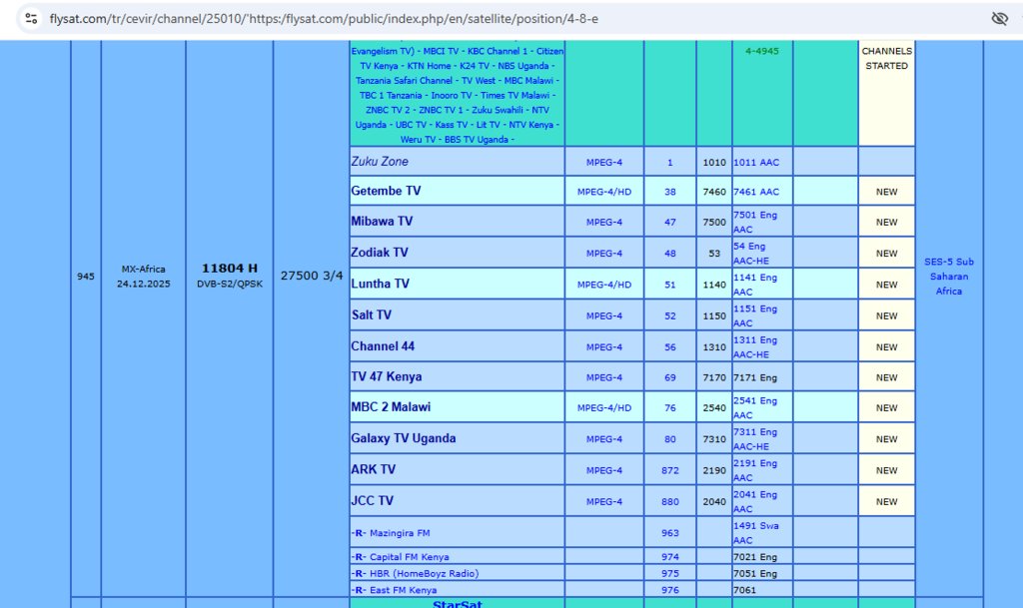The height and width of the screenshot is (608, 1023).
Task: Open the Salt TV channel link
Action: click(371, 315)
